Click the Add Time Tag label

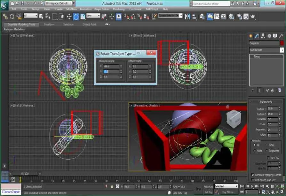click(180, 193)
